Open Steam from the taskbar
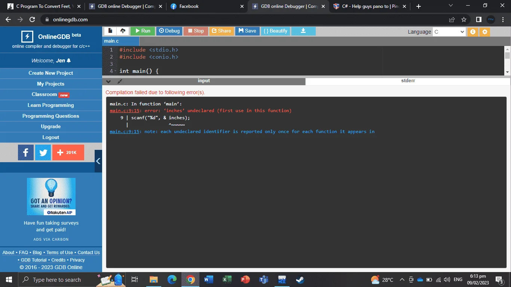This screenshot has height=287, width=511. coord(300,280)
